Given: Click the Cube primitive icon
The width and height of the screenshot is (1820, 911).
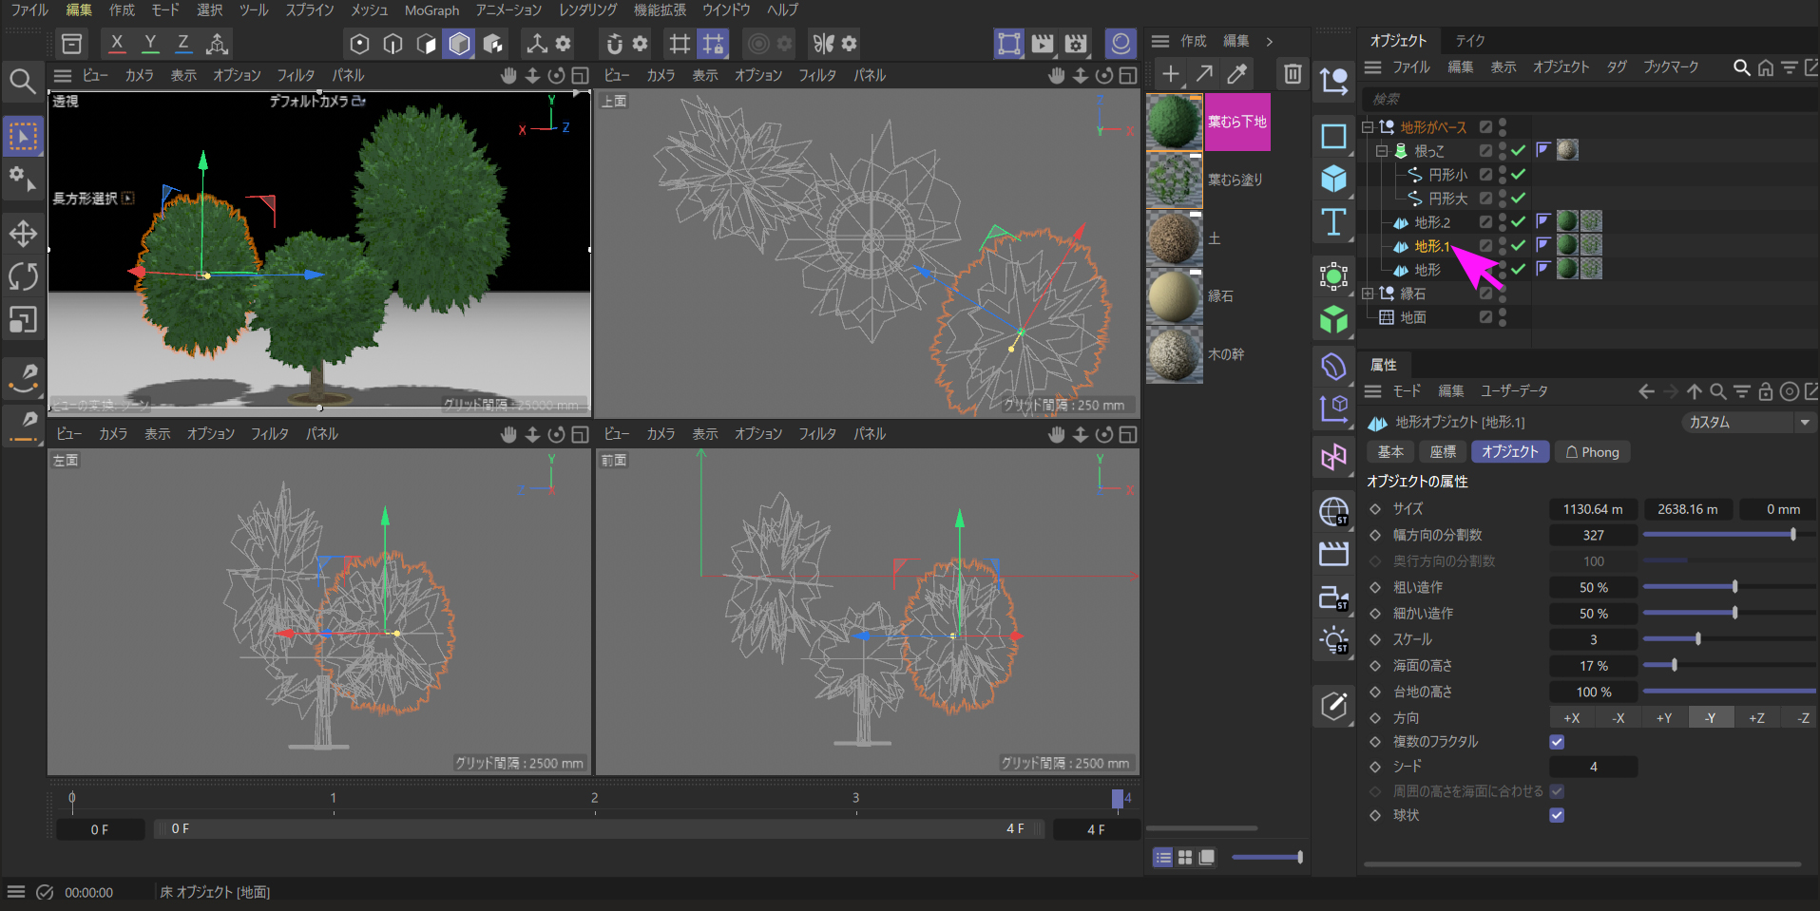Looking at the screenshot, I should [x=1333, y=179].
